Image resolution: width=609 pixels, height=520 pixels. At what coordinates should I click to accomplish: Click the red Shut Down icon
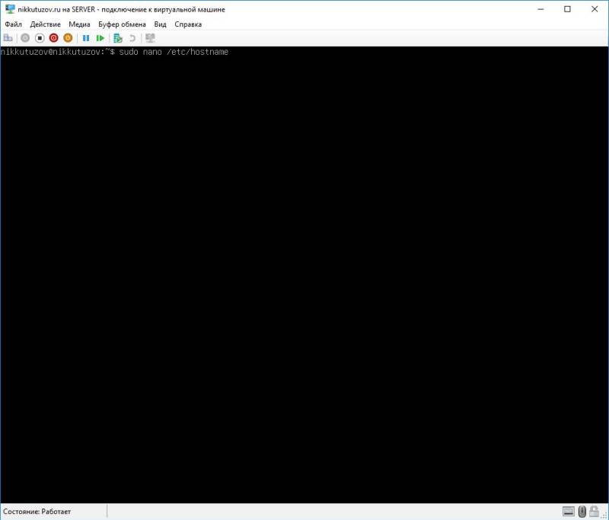coord(53,37)
